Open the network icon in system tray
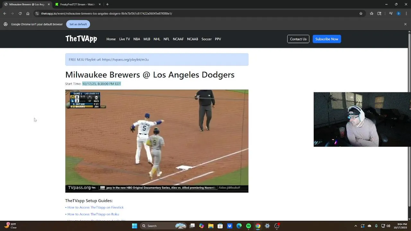This screenshot has height=231, width=411. (383, 226)
